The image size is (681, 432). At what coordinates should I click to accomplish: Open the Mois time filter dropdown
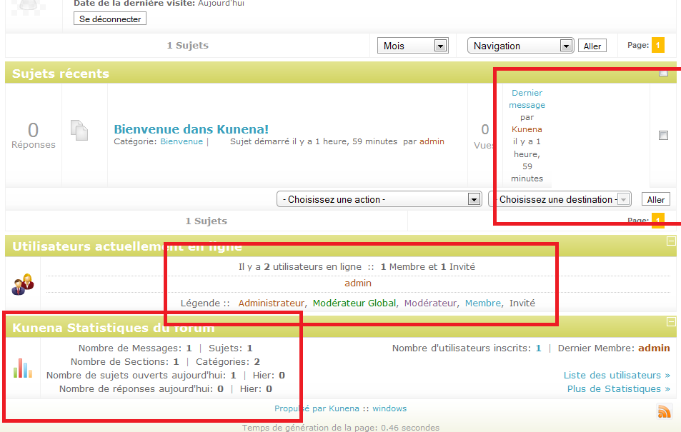(x=412, y=46)
